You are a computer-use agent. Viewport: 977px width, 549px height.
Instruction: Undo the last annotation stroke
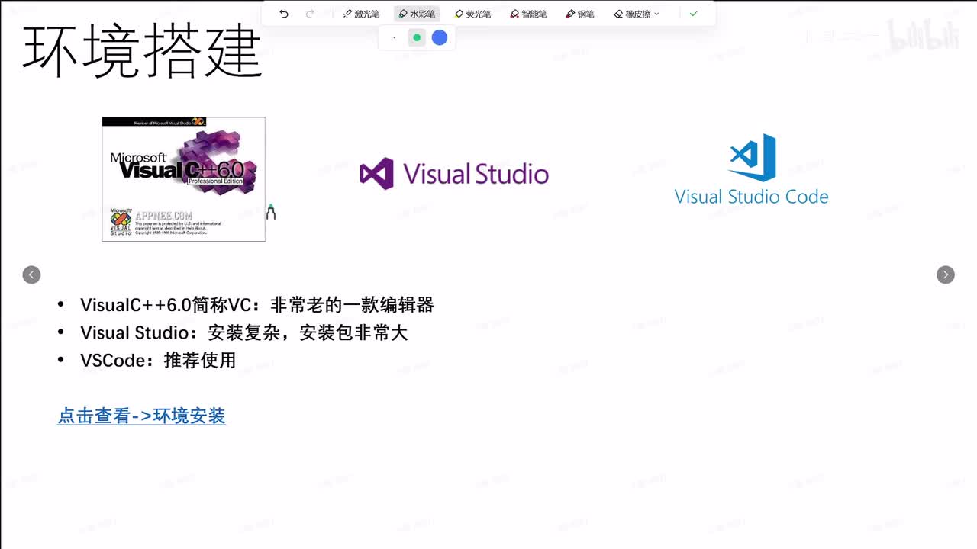coord(284,14)
